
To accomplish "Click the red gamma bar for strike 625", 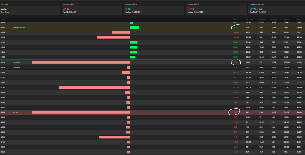I will click(114, 137).
